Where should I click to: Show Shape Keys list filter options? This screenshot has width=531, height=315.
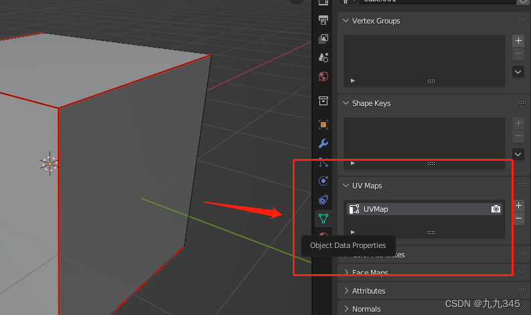(353, 163)
